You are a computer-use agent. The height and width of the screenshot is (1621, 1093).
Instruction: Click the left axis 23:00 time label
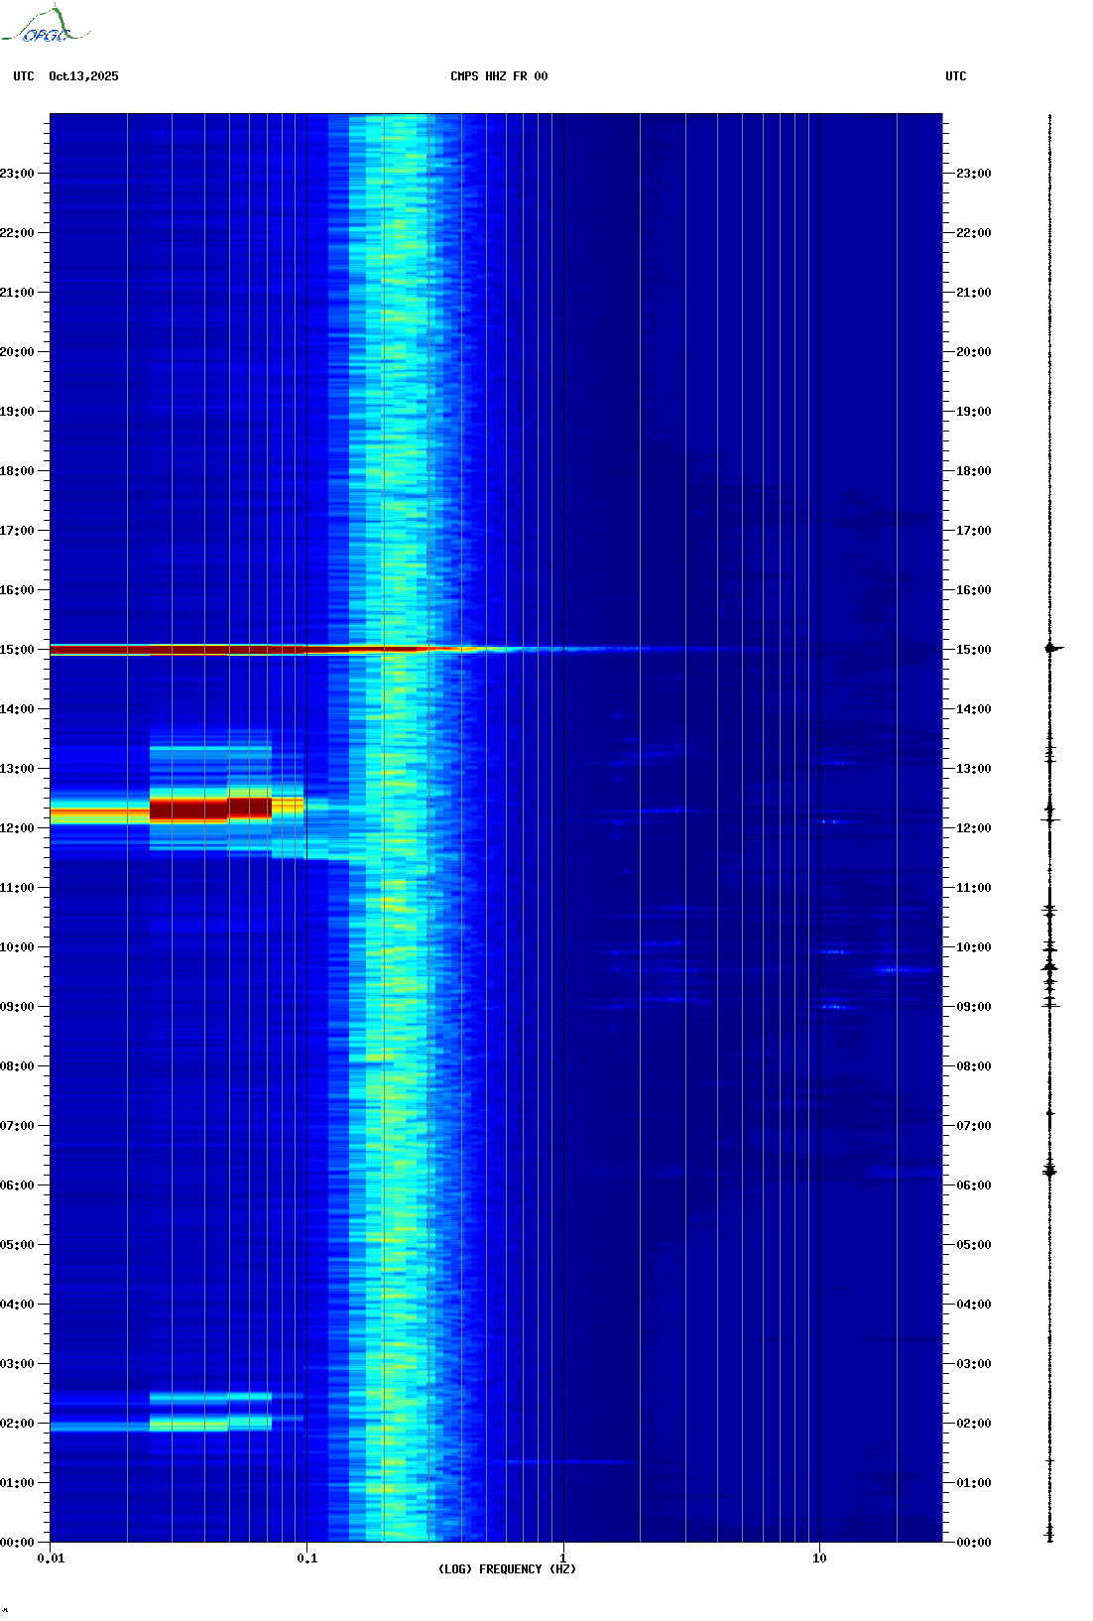pyautogui.click(x=17, y=174)
